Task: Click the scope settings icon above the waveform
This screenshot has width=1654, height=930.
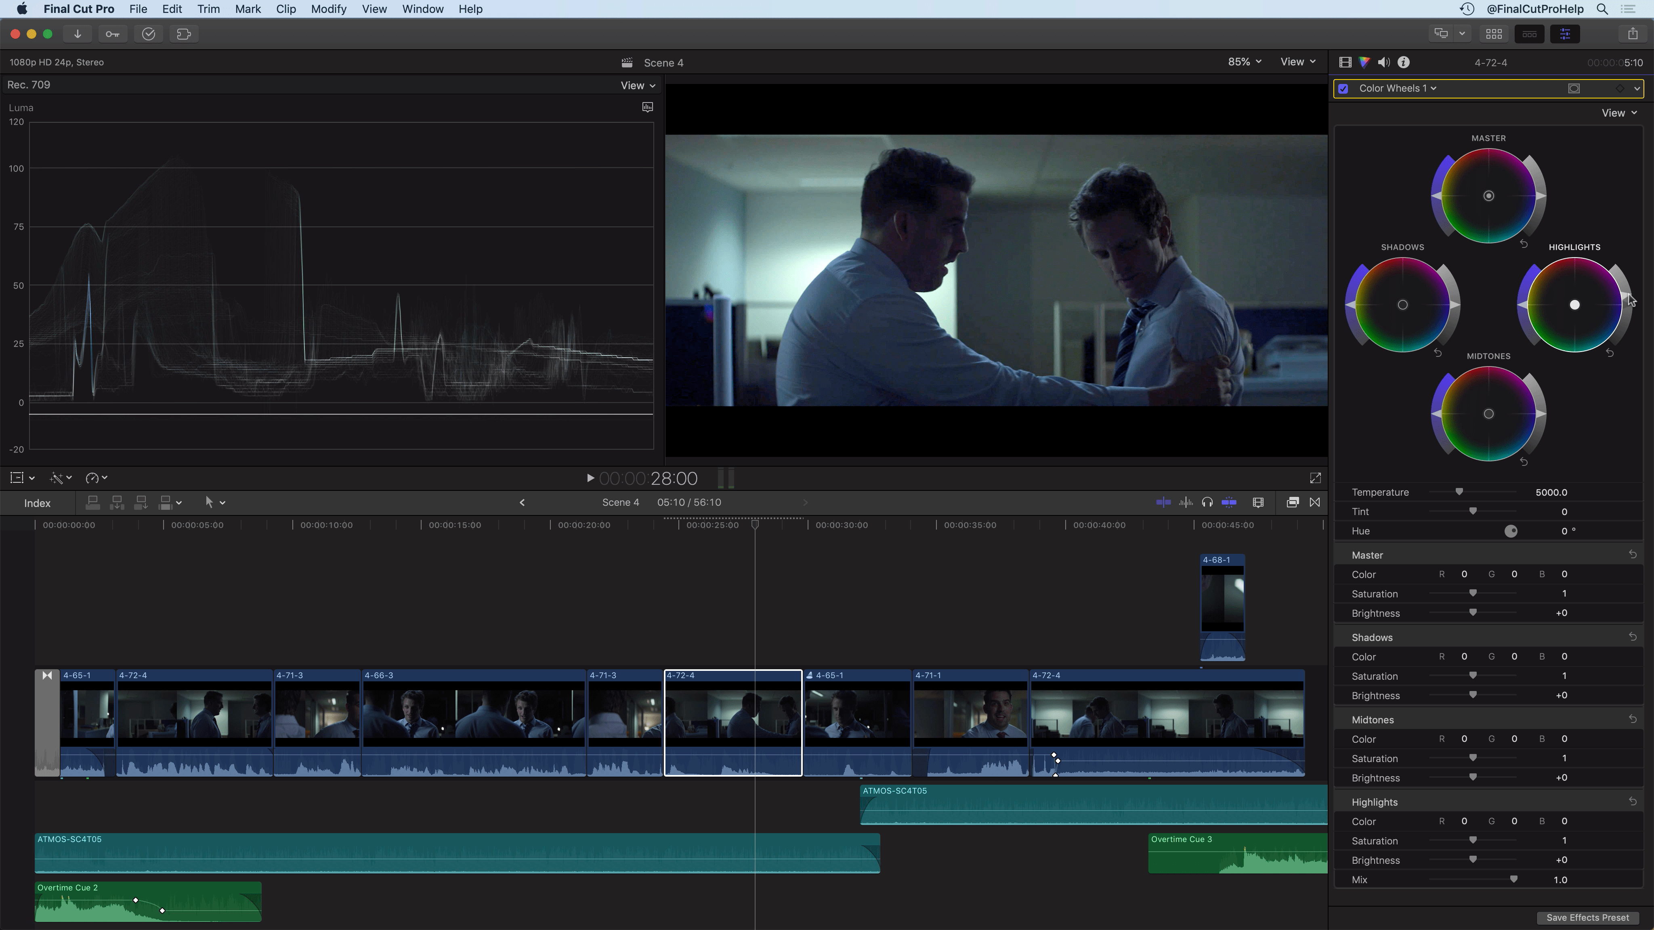Action: pos(647,107)
